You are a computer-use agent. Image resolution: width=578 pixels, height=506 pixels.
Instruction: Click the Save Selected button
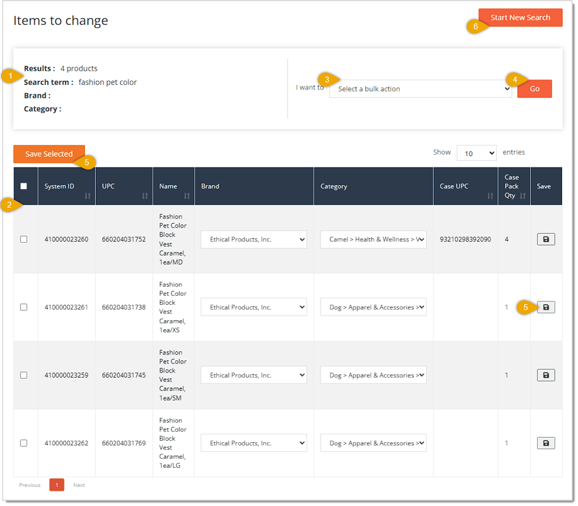tap(49, 154)
